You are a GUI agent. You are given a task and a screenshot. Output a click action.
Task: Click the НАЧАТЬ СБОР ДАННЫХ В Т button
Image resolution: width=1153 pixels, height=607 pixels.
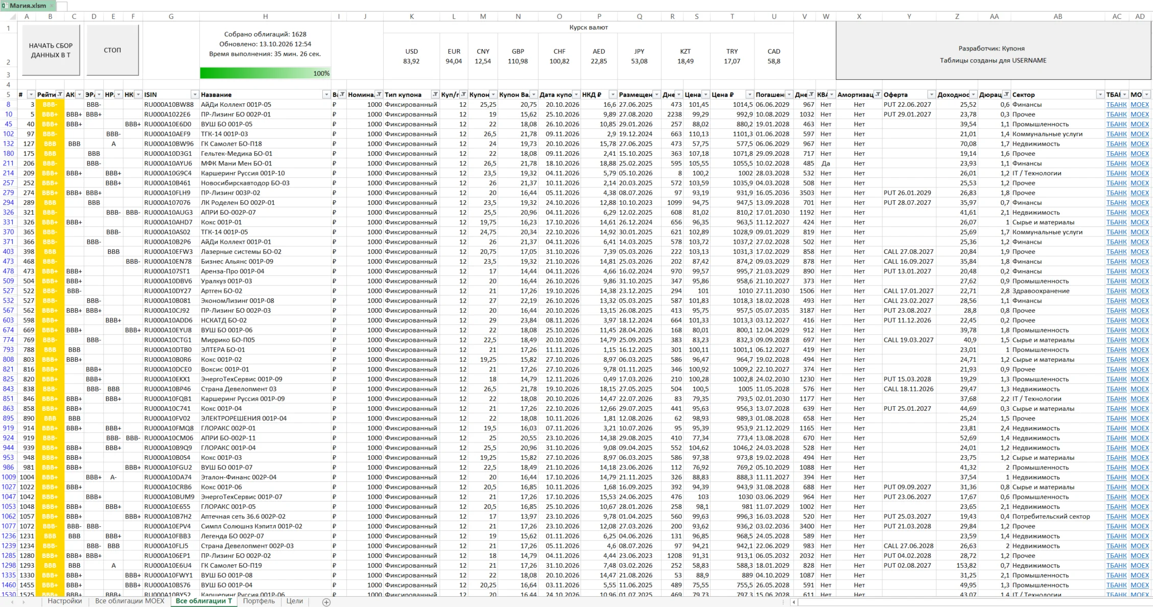point(51,50)
